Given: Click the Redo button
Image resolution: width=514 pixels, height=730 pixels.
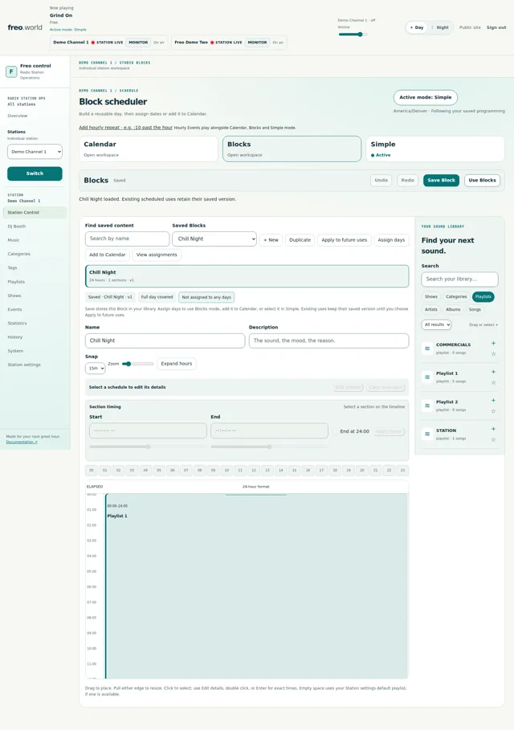Looking at the screenshot, I should click(x=407, y=180).
